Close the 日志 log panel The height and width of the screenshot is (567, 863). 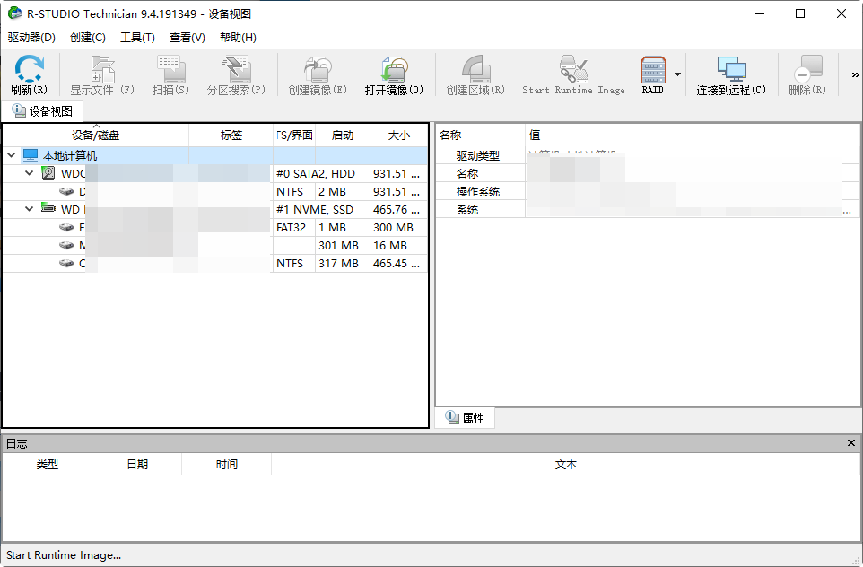coord(851,442)
